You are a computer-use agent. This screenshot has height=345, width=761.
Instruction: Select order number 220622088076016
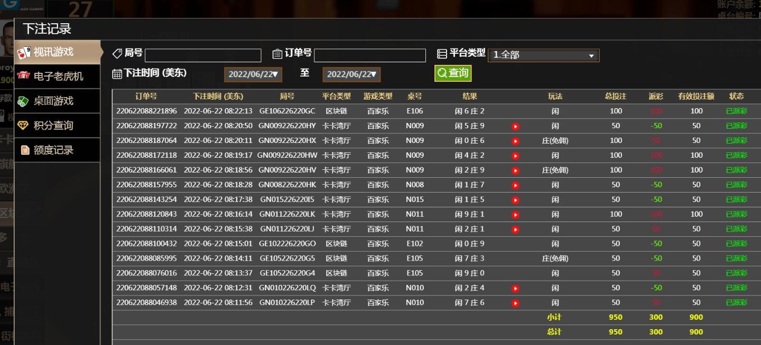[146, 274]
